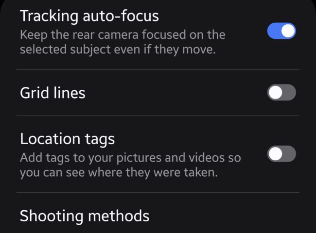Tap the Tracking auto-focus title
Screen dimensions: 316x233
point(89,16)
